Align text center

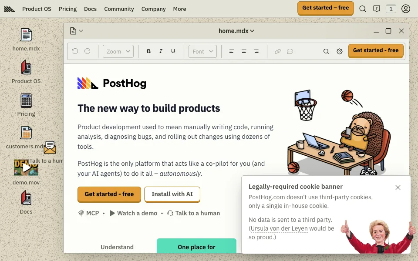244,51
